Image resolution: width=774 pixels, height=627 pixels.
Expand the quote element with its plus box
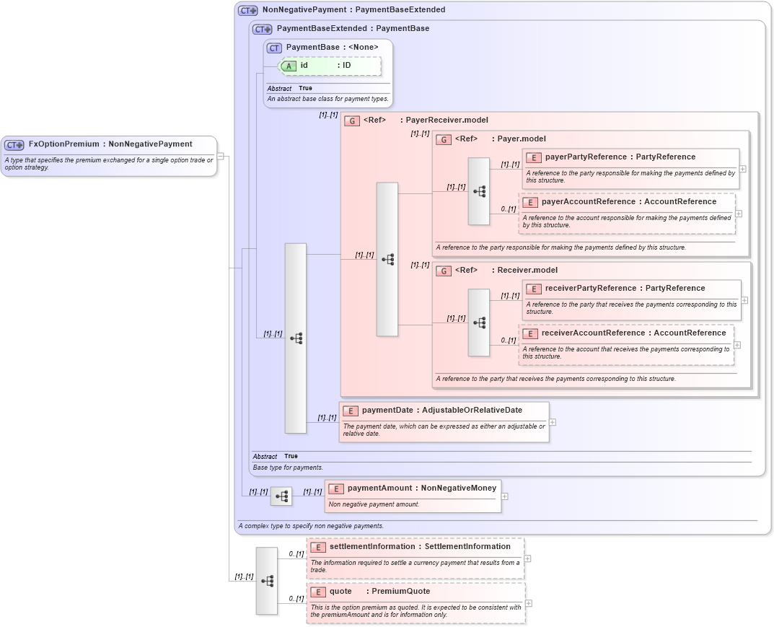pyautogui.click(x=529, y=603)
